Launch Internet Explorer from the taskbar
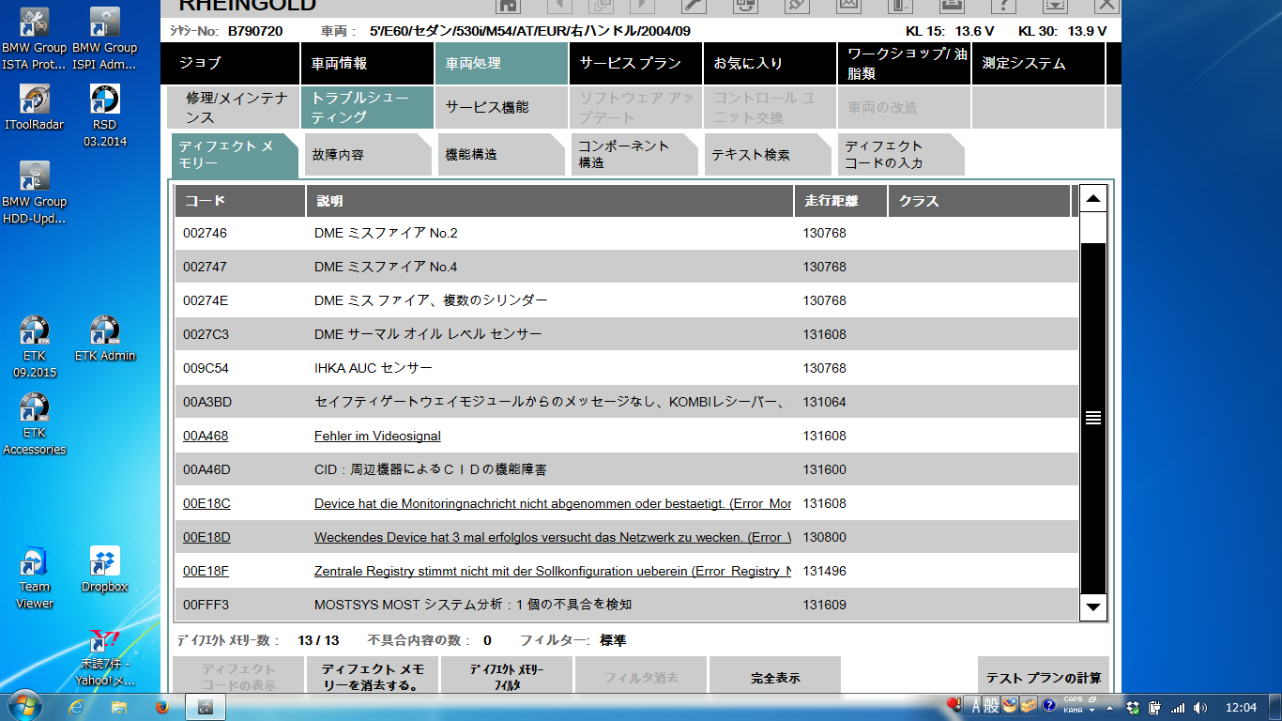This screenshot has height=721, width=1282. (x=77, y=707)
